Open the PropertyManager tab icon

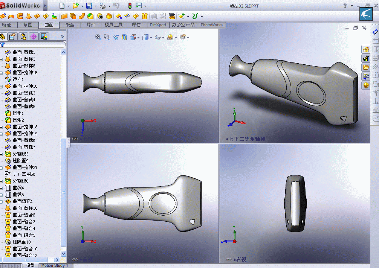(x=12, y=37)
